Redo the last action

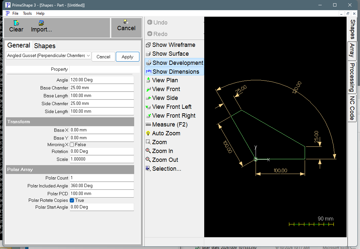click(157, 34)
